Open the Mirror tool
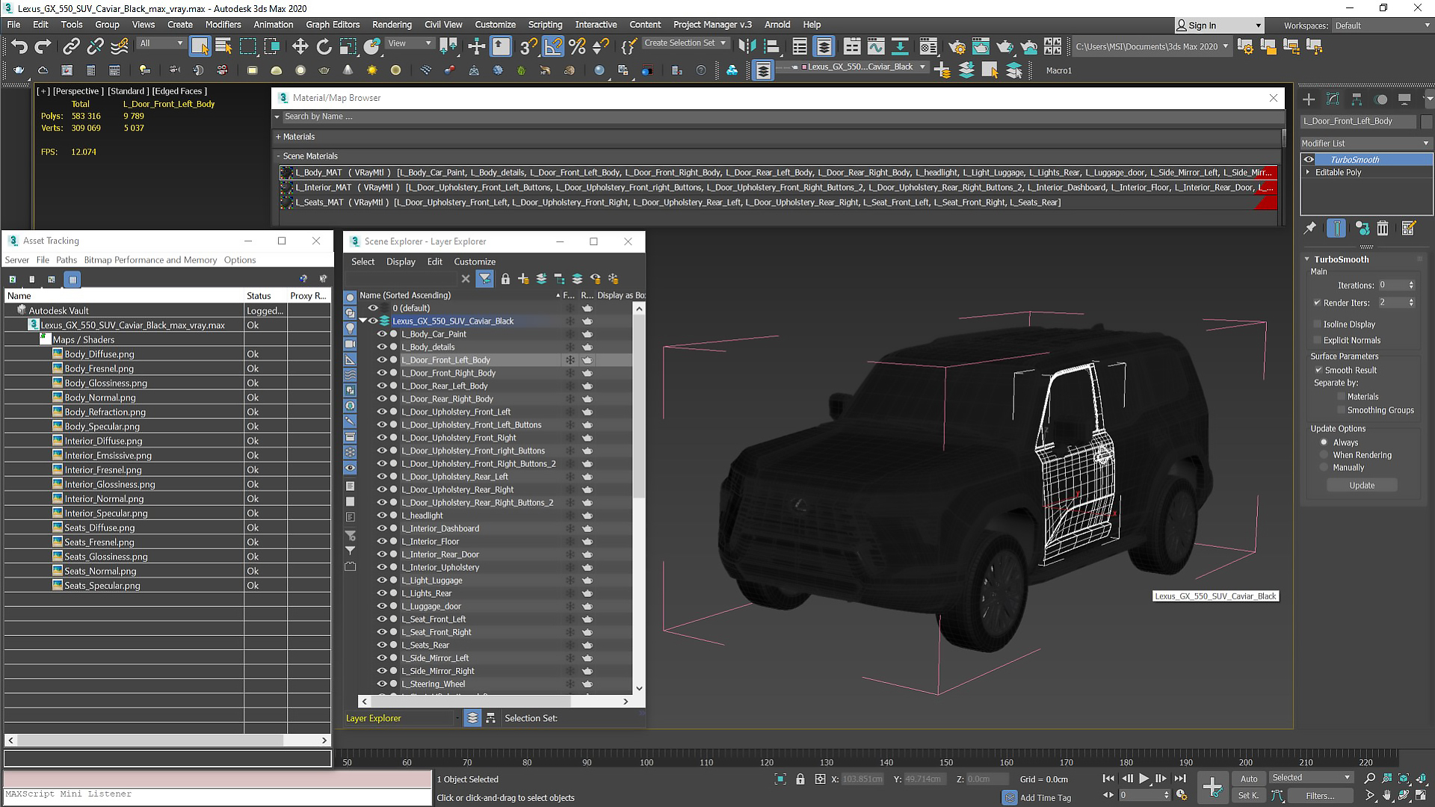The height and width of the screenshot is (807, 1435). click(x=747, y=46)
